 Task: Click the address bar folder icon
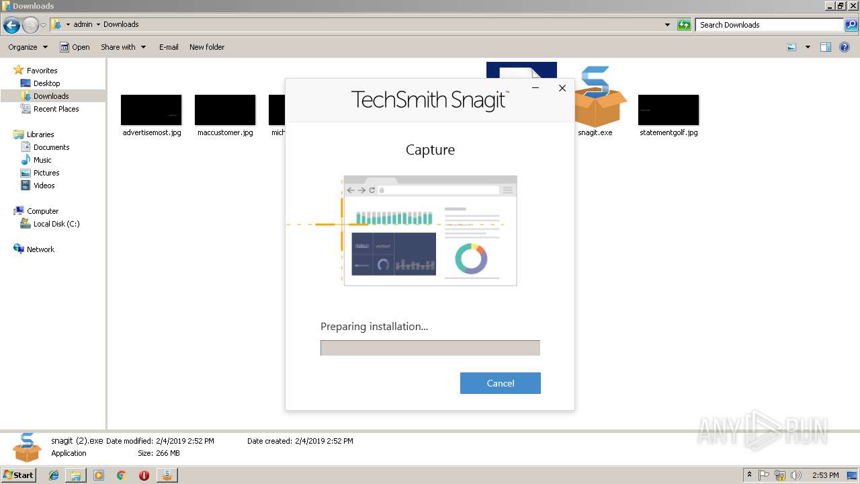point(56,25)
